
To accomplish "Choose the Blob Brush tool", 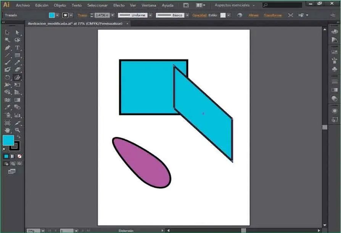I will (7, 70).
